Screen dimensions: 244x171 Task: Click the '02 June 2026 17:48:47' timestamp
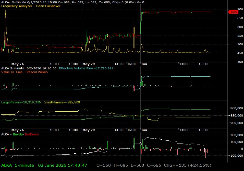tap(63, 166)
